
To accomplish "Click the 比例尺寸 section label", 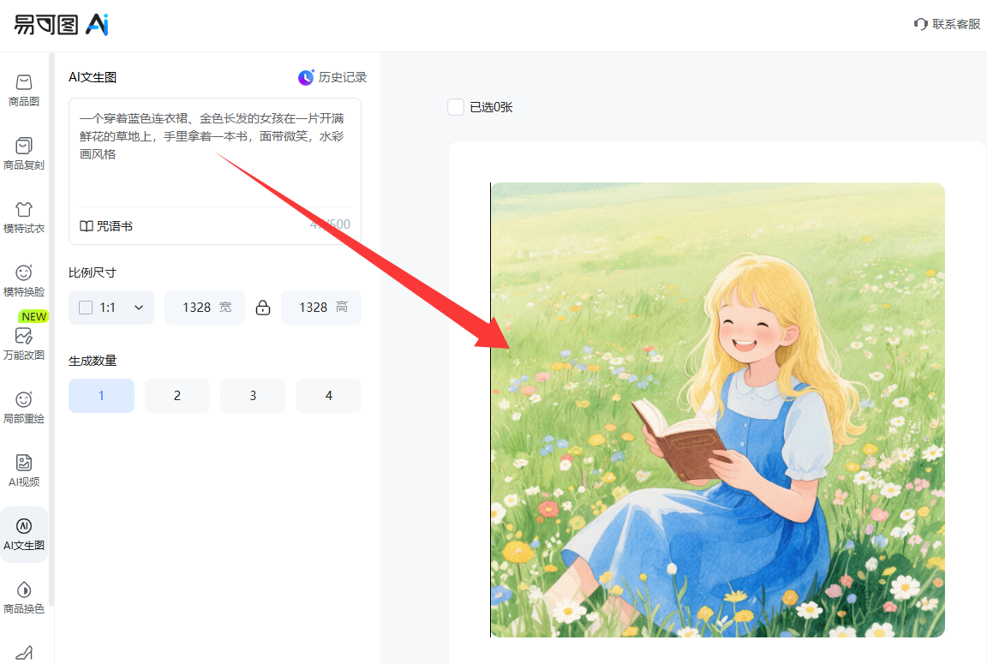I will tap(93, 272).
